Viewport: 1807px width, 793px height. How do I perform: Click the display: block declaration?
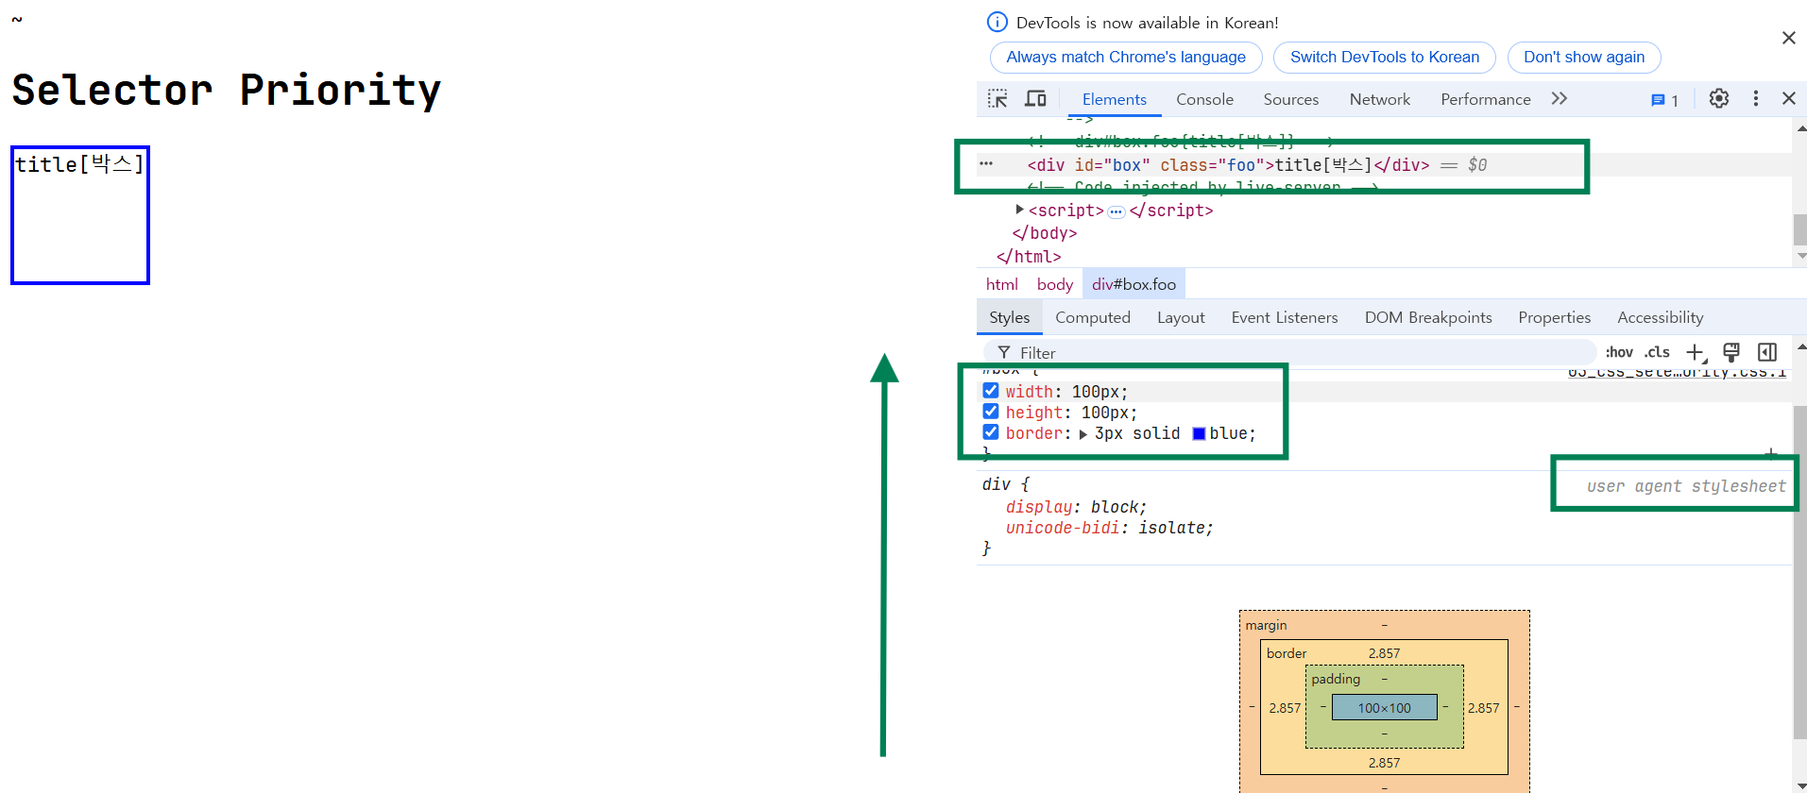click(1076, 507)
